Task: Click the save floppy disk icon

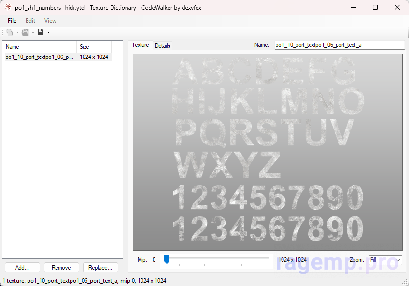Action: [41, 32]
